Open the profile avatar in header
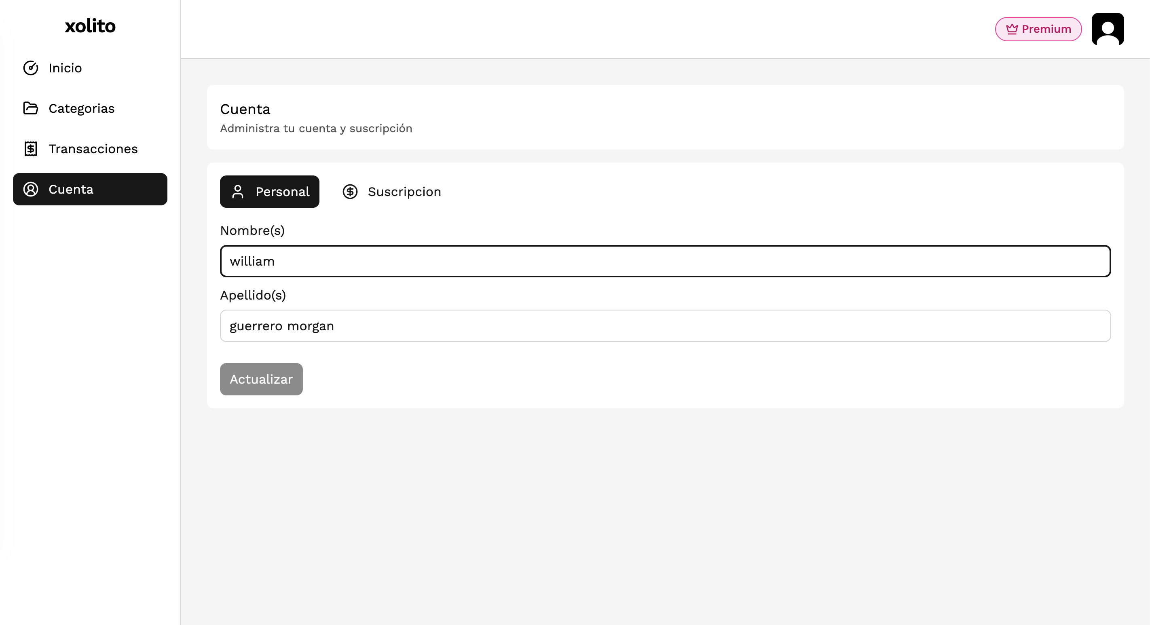Screen dimensions: 1150x625 tap(1107, 29)
